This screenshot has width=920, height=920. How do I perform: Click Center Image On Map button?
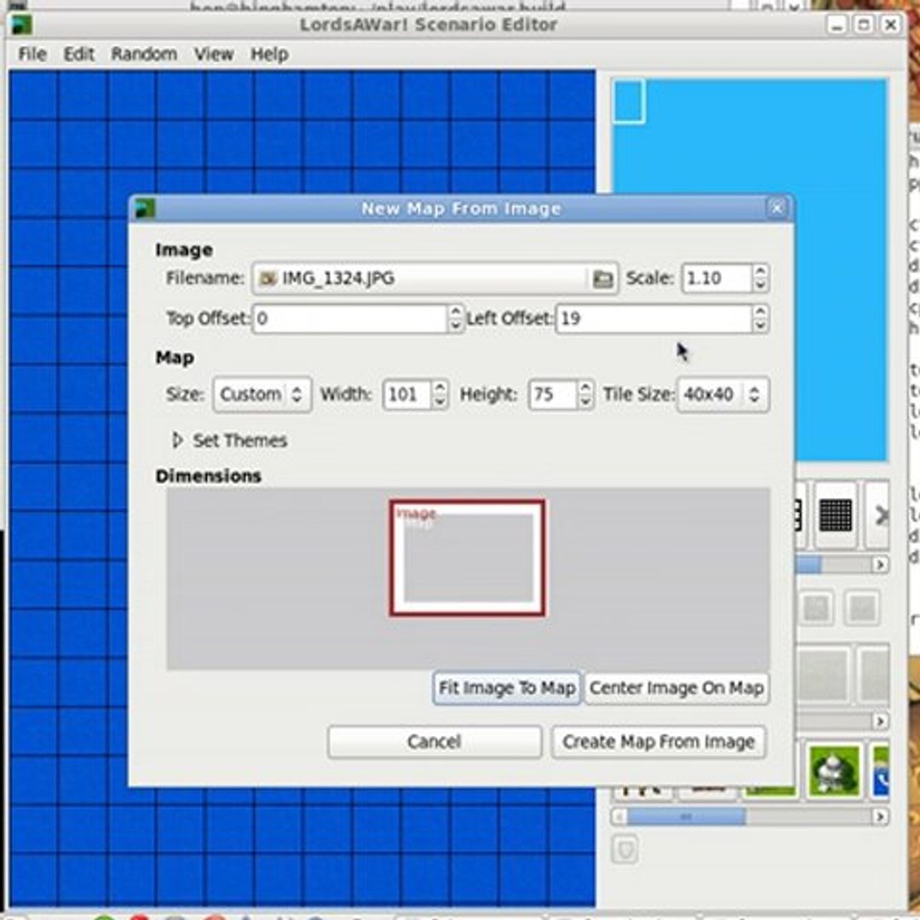click(676, 687)
